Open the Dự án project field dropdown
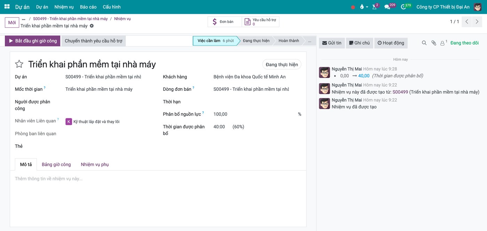 pyautogui.click(x=103, y=77)
